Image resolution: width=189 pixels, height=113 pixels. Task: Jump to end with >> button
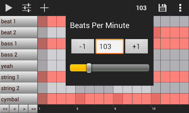tap(33, 109)
